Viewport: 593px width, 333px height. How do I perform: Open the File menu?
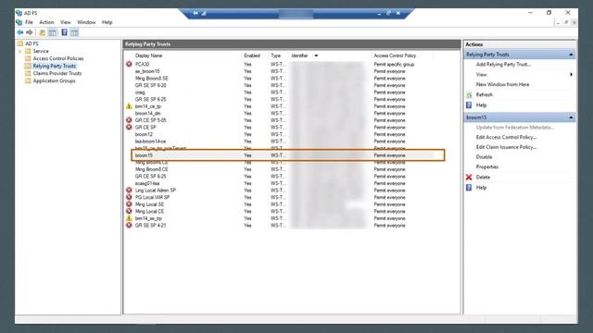click(29, 22)
